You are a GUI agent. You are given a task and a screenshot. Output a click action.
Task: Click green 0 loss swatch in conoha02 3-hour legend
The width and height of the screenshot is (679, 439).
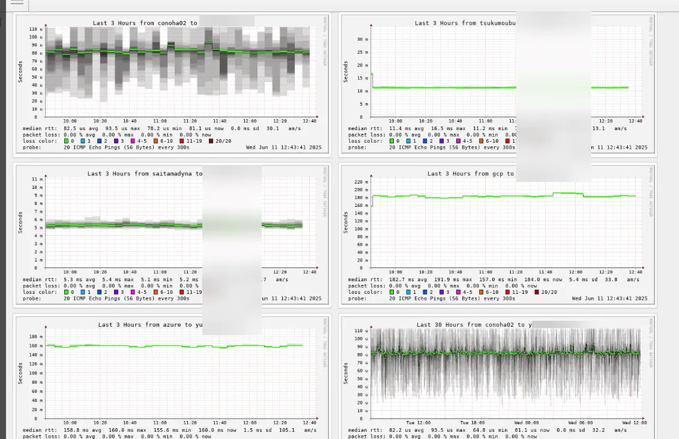67,141
